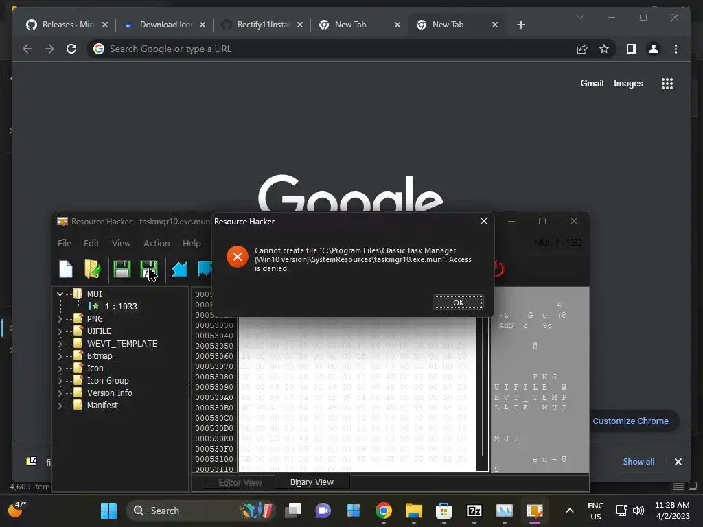The width and height of the screenshot is (703, 527).
Task: Switch to the Rectify11Installer tab
Action: point(262,25)
